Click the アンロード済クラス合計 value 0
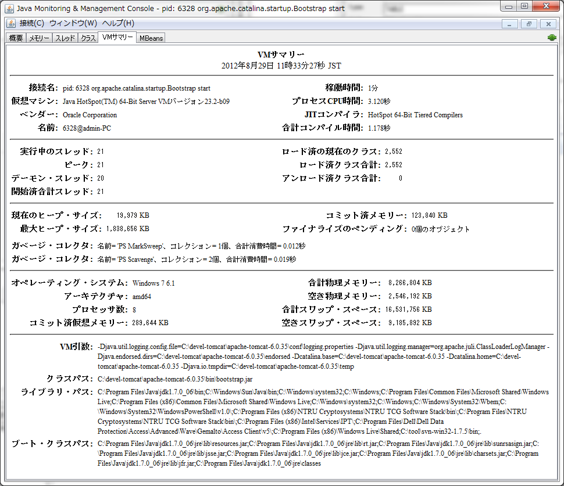The height and width of the screenshot is (486, 564). pos(401,178)
